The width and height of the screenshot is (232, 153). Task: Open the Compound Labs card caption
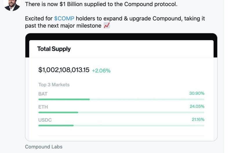tap(43, 147)
